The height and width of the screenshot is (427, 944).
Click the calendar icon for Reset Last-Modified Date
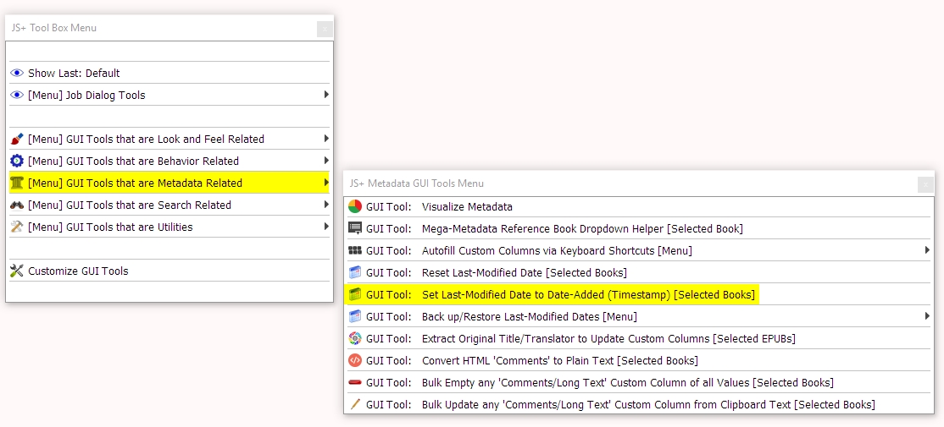tap(355, 272)
